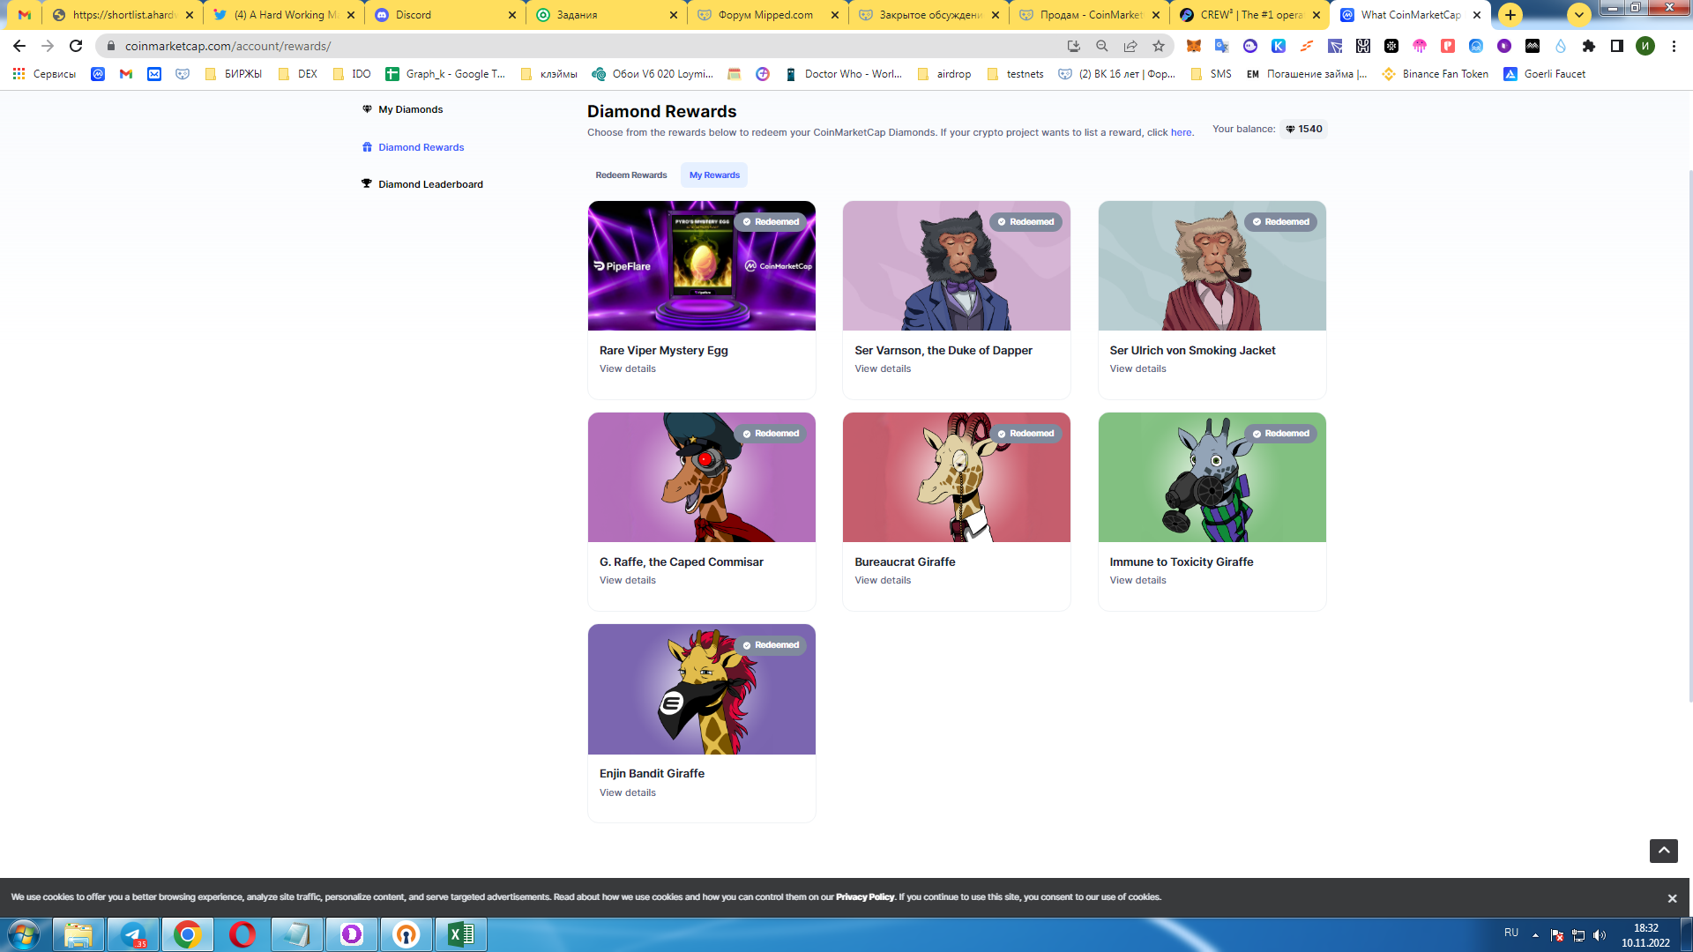Open the Bureaucrat Giraffe thumbnail
This screenshot has width=1693, height=952.
click(x=957, y=478)
